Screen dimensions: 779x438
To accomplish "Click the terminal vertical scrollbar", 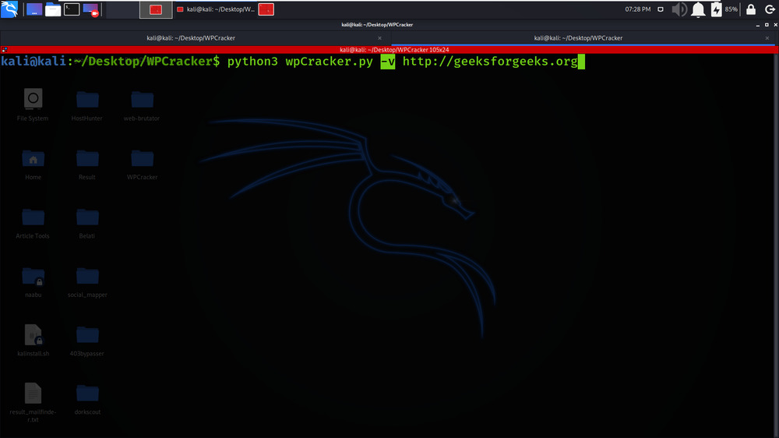I will tap(776, 245).
